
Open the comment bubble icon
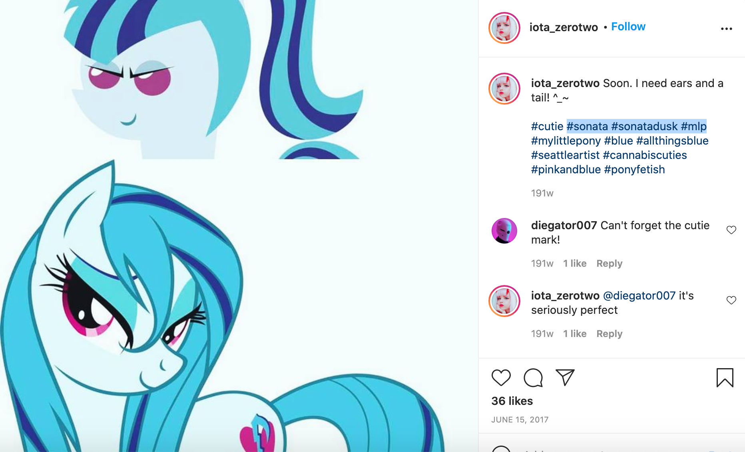(533, 378)
